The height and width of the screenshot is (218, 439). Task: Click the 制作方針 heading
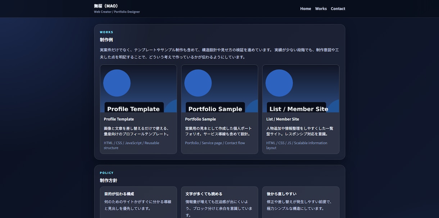(109, 181)
